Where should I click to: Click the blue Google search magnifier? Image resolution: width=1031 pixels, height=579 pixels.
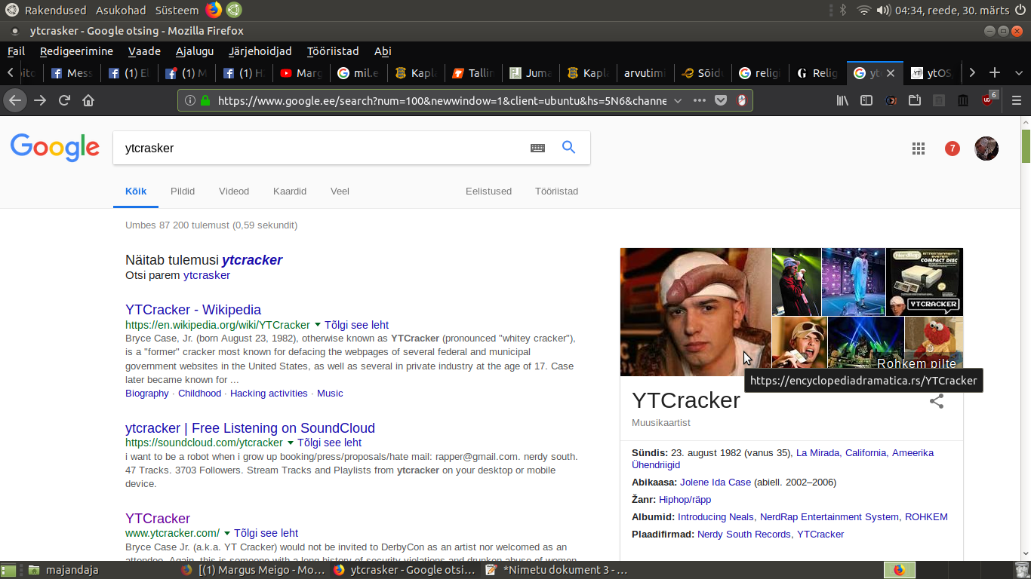(568, 148)
